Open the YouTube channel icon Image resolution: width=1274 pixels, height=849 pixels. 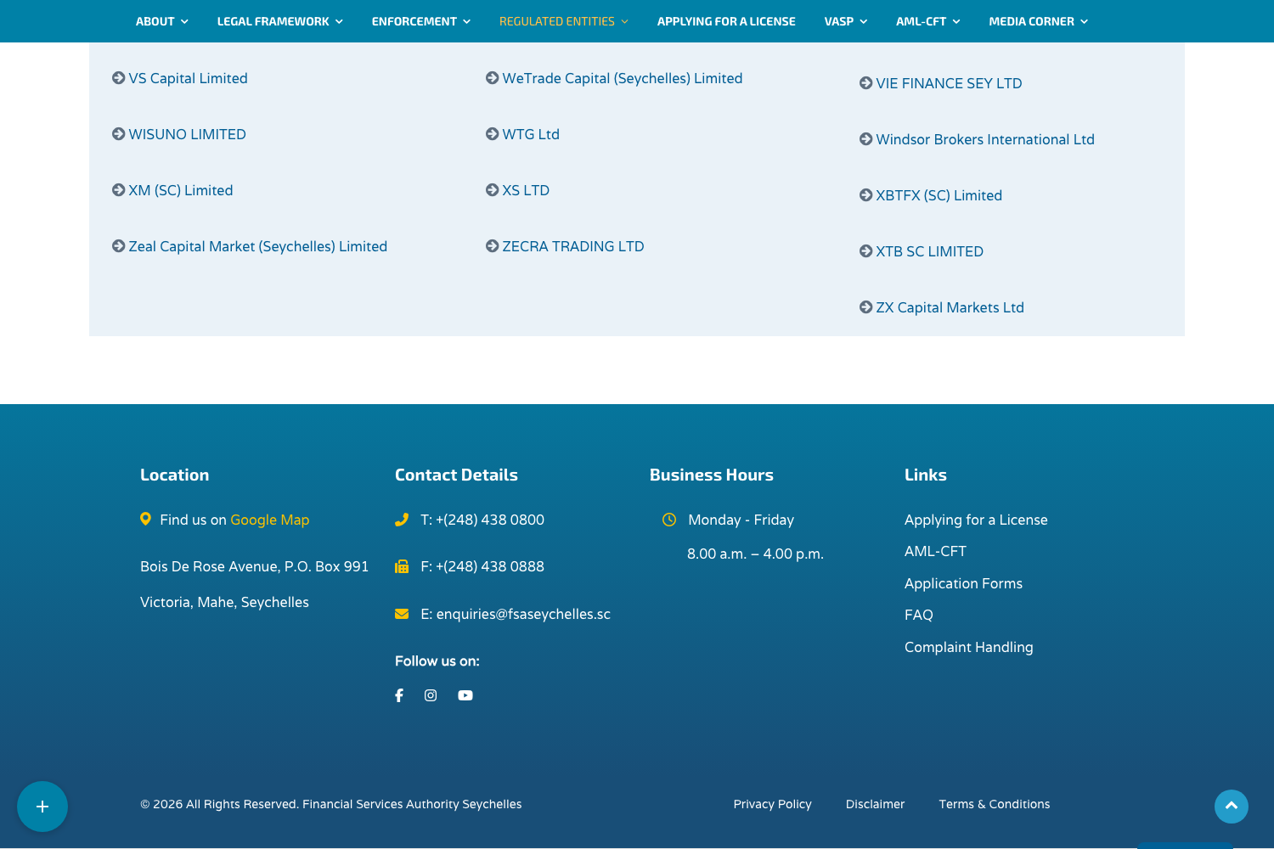pyautogui.click(x=465, y=695)
